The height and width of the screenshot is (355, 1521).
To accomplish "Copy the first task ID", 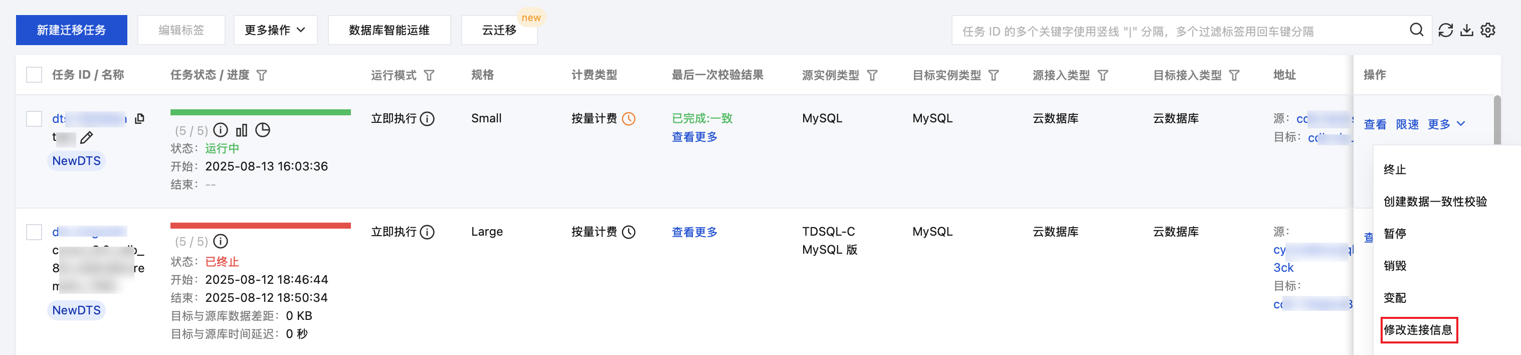I will click(140, 119).
